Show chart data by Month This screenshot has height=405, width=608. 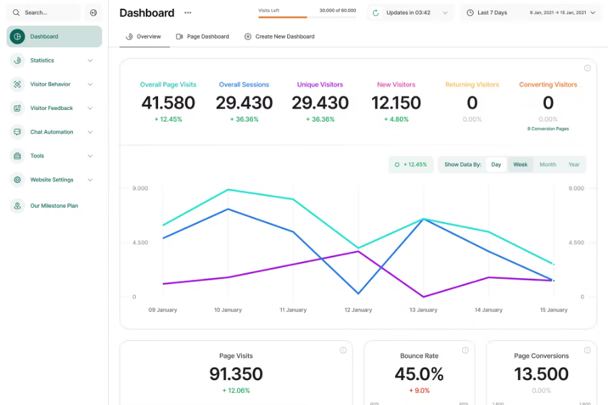[548, 164]
